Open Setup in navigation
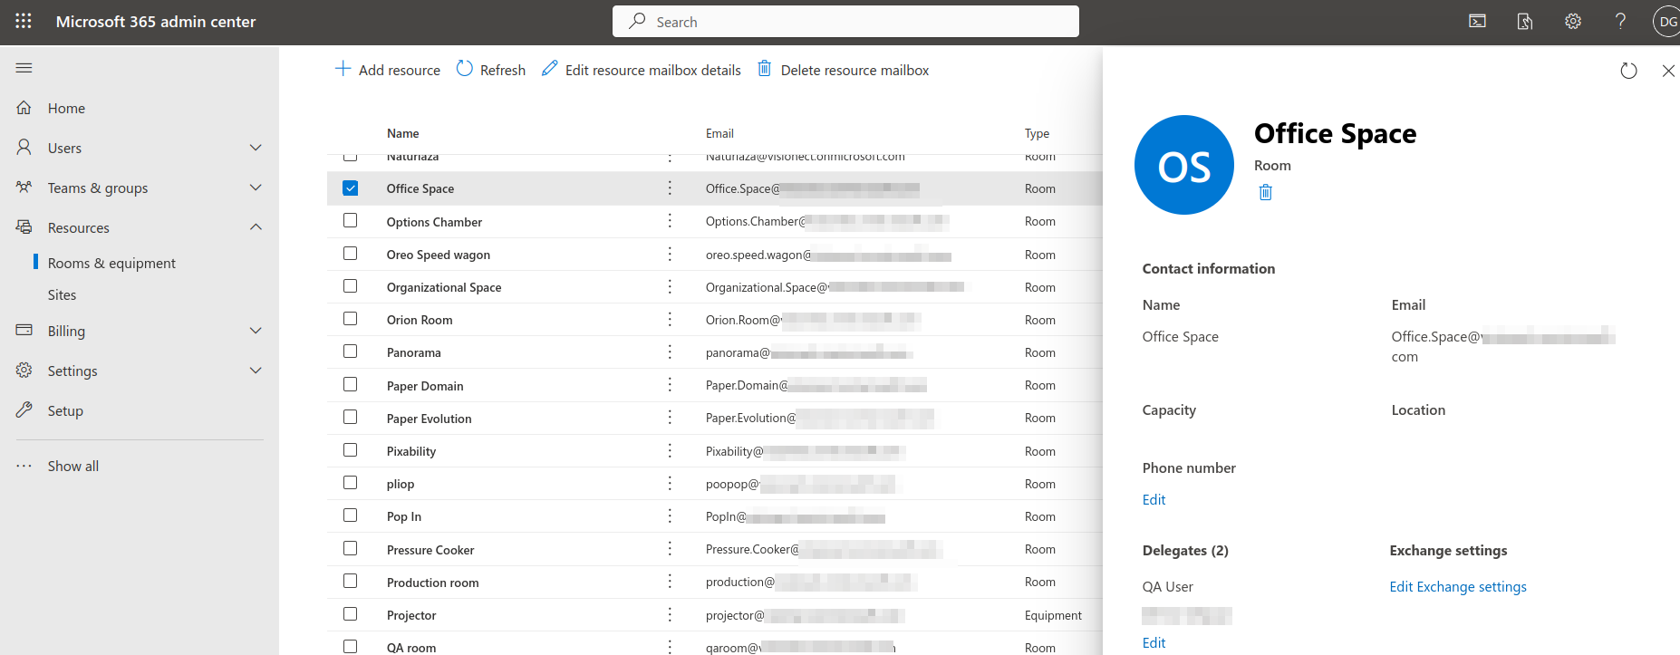 pyautogui.click(x=65, y=410)
